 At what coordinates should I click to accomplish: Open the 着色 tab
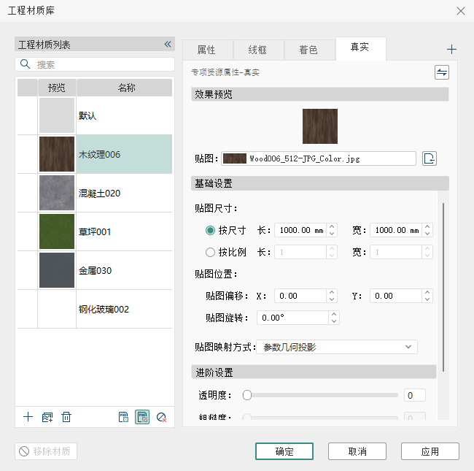[x=308, y=50]
